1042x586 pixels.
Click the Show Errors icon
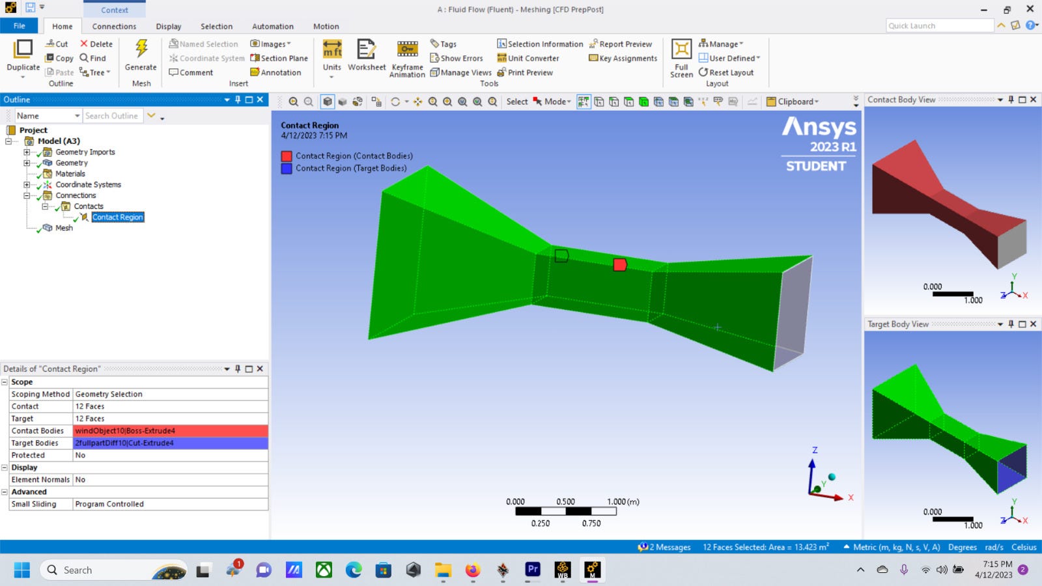pos(435,58)
